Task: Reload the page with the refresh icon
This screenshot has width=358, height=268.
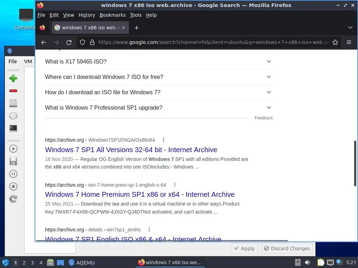Action: tap(69, 42)
